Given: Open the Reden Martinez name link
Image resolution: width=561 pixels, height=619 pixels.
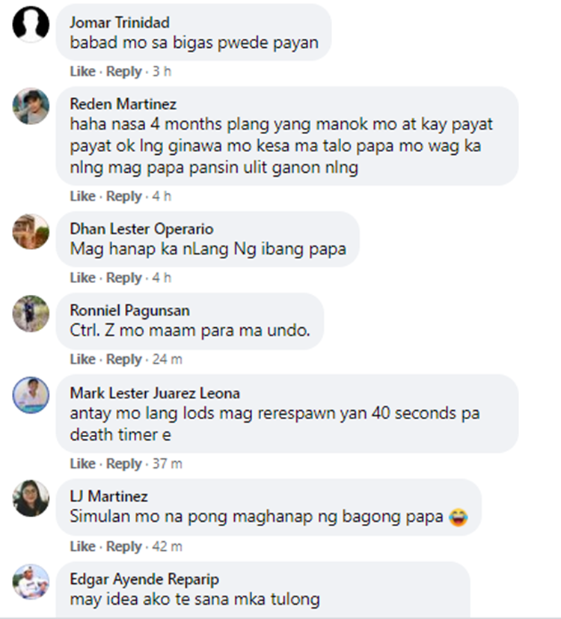Looking at the screenshot, I should pos(123,104).
